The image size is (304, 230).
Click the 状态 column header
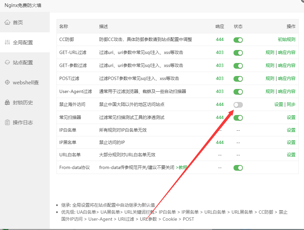click(x=238, y=26)
